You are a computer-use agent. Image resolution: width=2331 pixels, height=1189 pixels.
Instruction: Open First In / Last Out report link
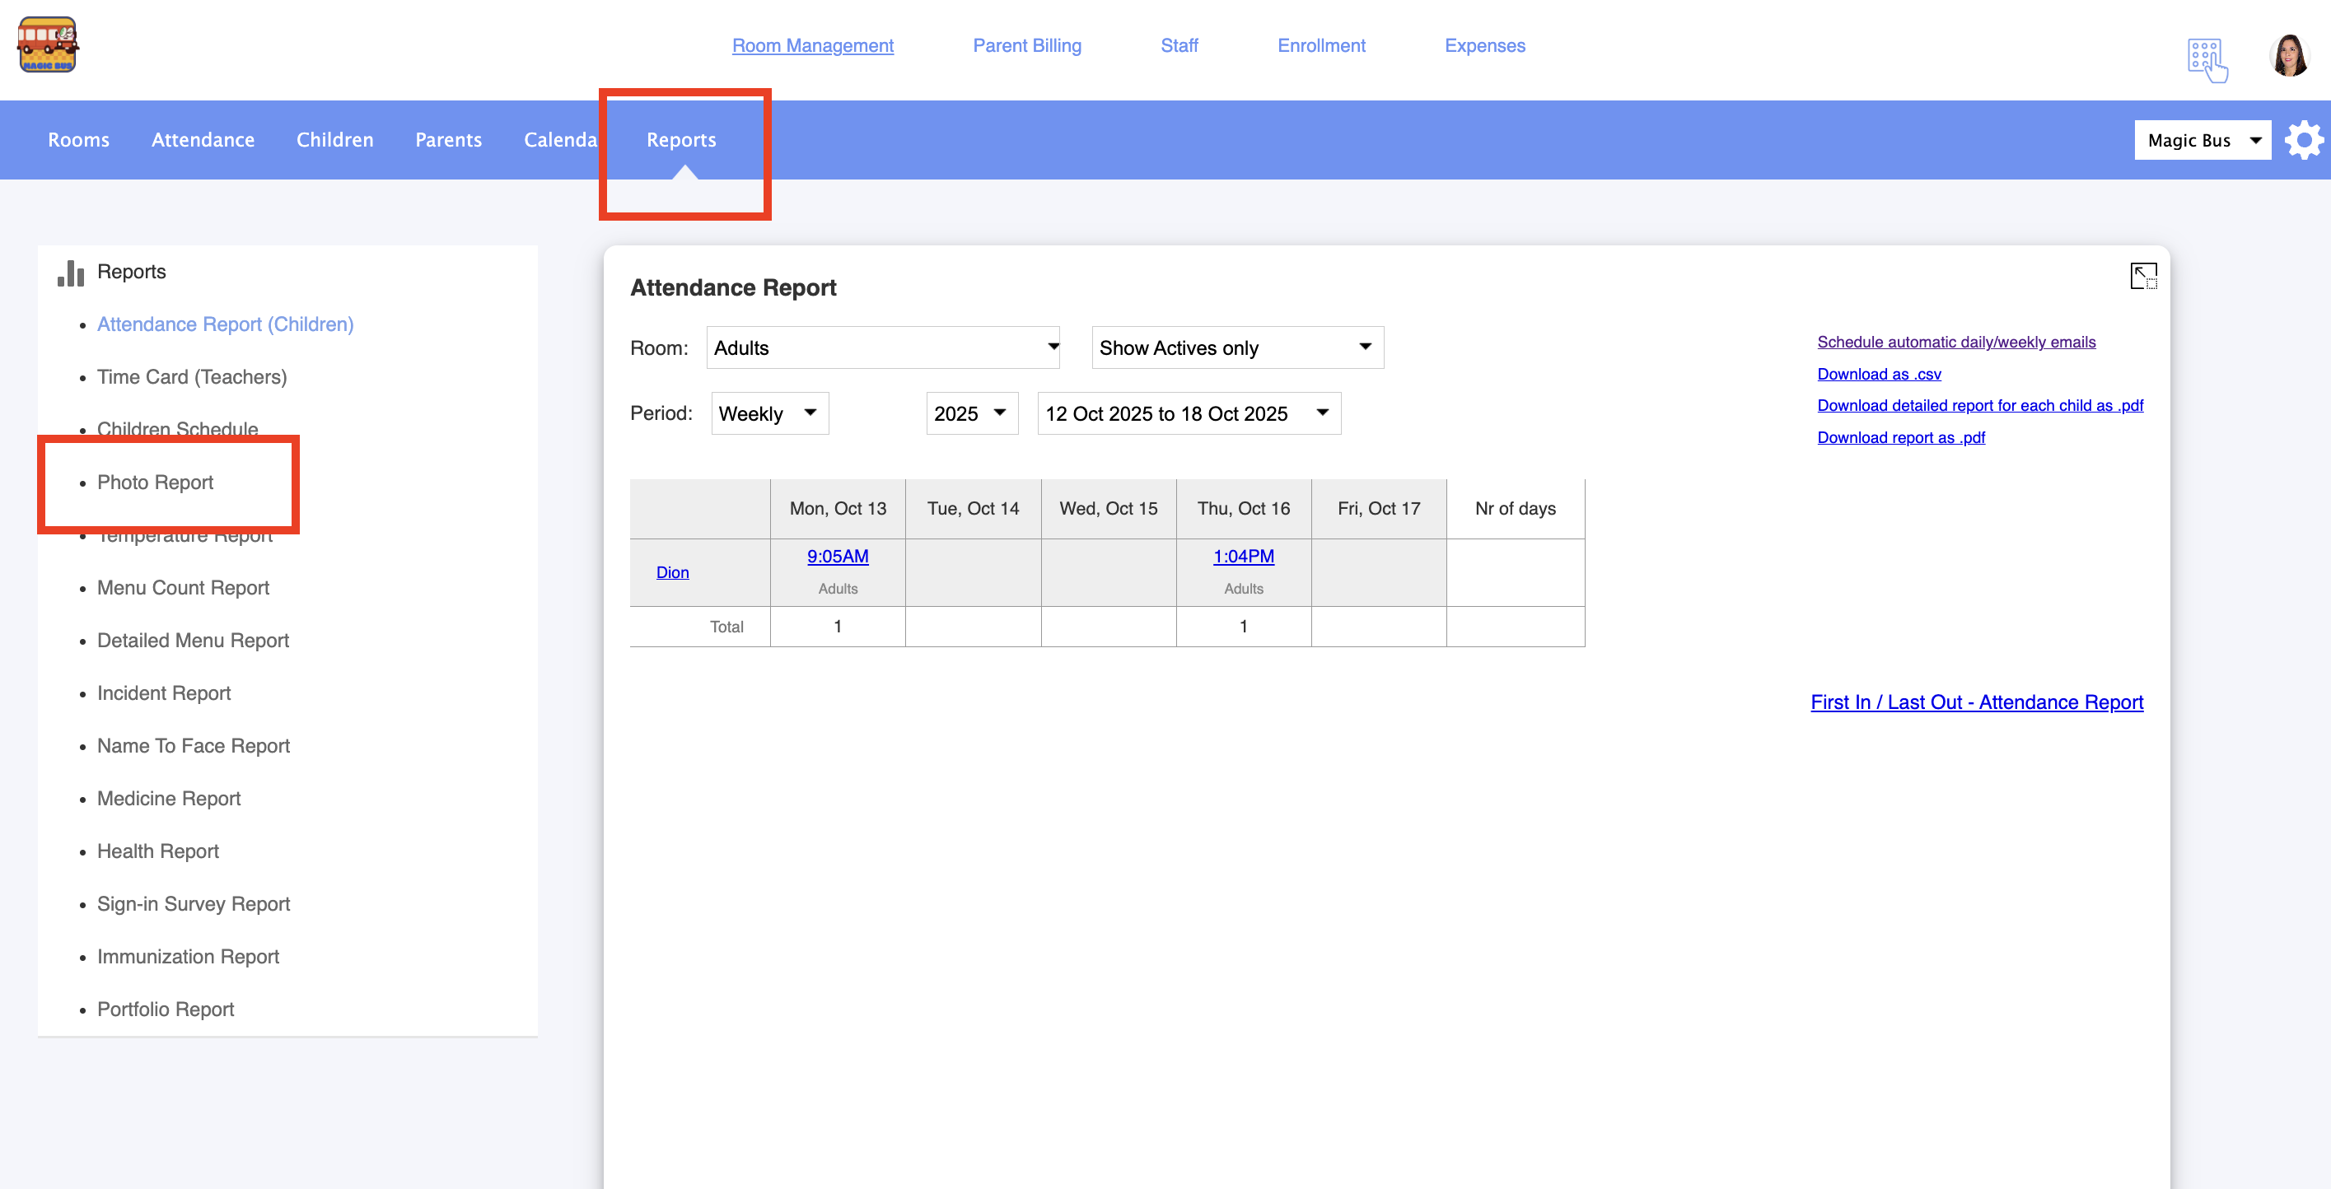coord(1976,702)
